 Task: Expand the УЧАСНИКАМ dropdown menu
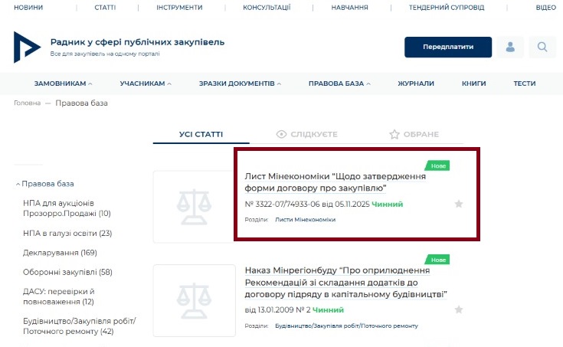coord(146,83)
